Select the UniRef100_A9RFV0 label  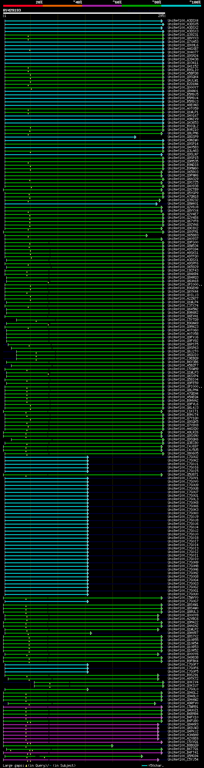[183, 703]
